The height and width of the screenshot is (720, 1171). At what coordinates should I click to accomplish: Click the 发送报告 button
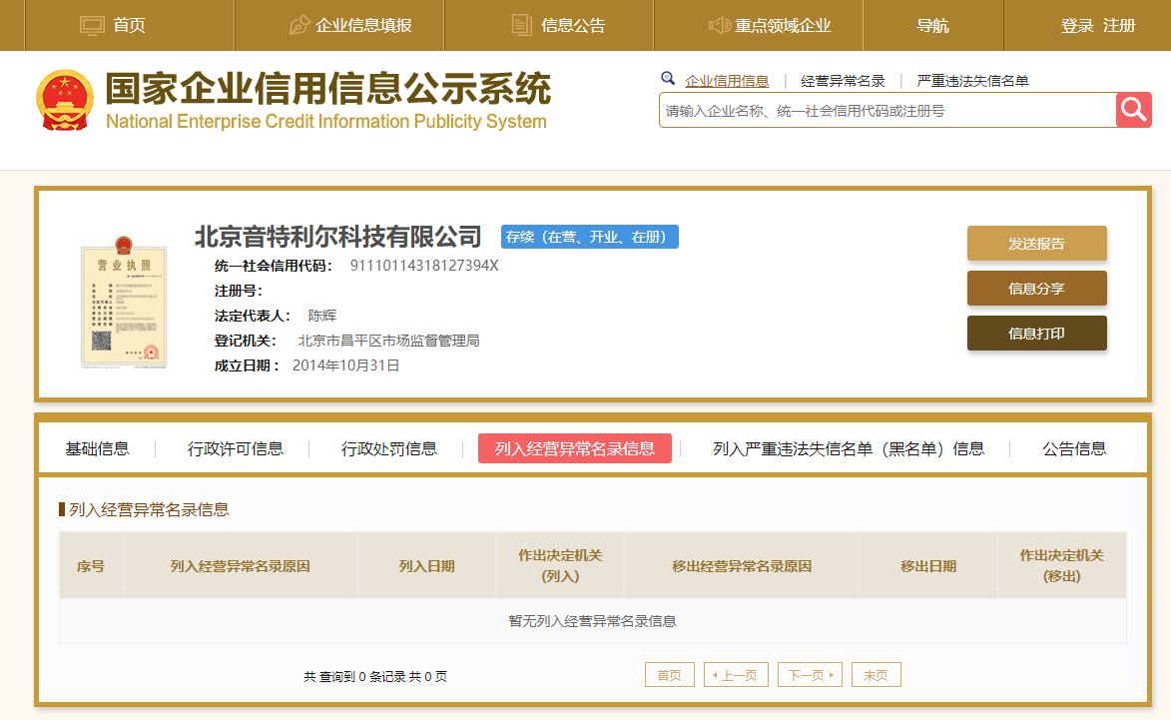[1036, 243]
